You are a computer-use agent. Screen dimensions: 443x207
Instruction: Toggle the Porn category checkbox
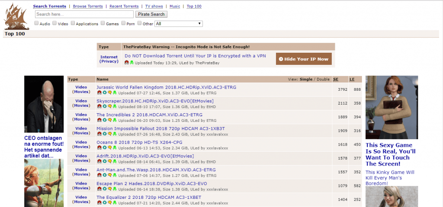(x=123, y=23)
